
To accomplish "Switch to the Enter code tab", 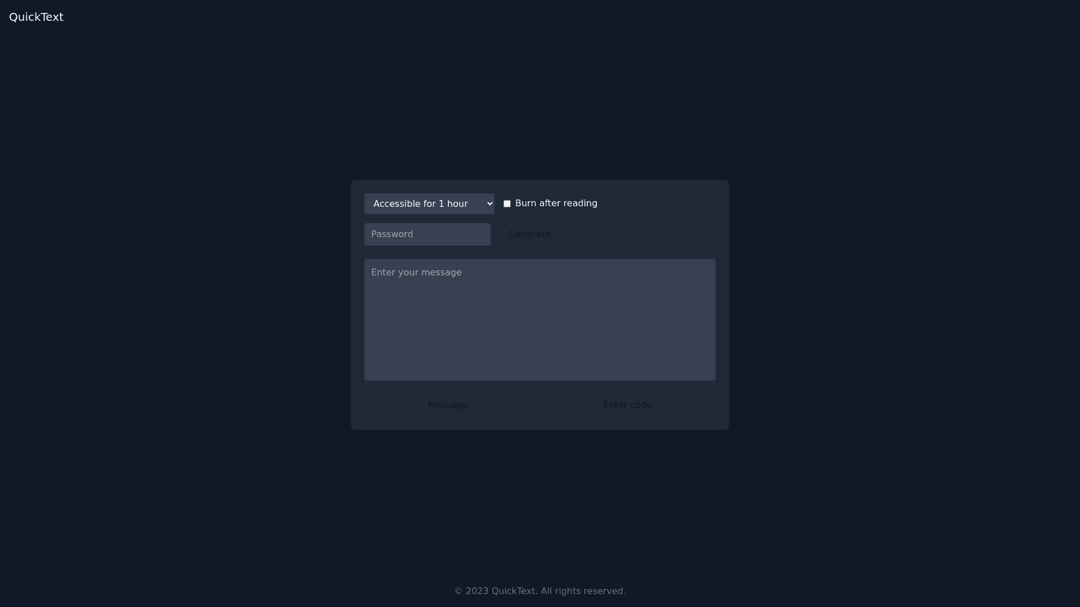I will 628,405.
